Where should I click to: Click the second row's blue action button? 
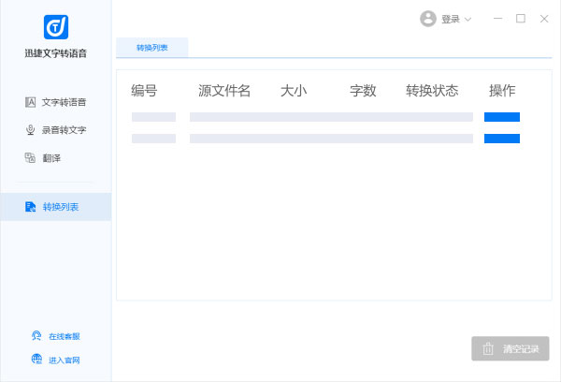click(x=501, y=139)
